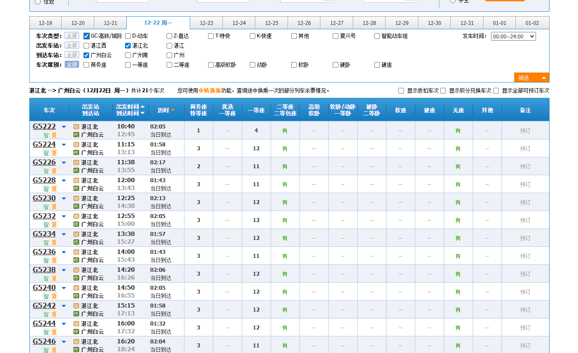Open train number G5244 link
Viewport: 578px width, 353px height.
[44, 324]
